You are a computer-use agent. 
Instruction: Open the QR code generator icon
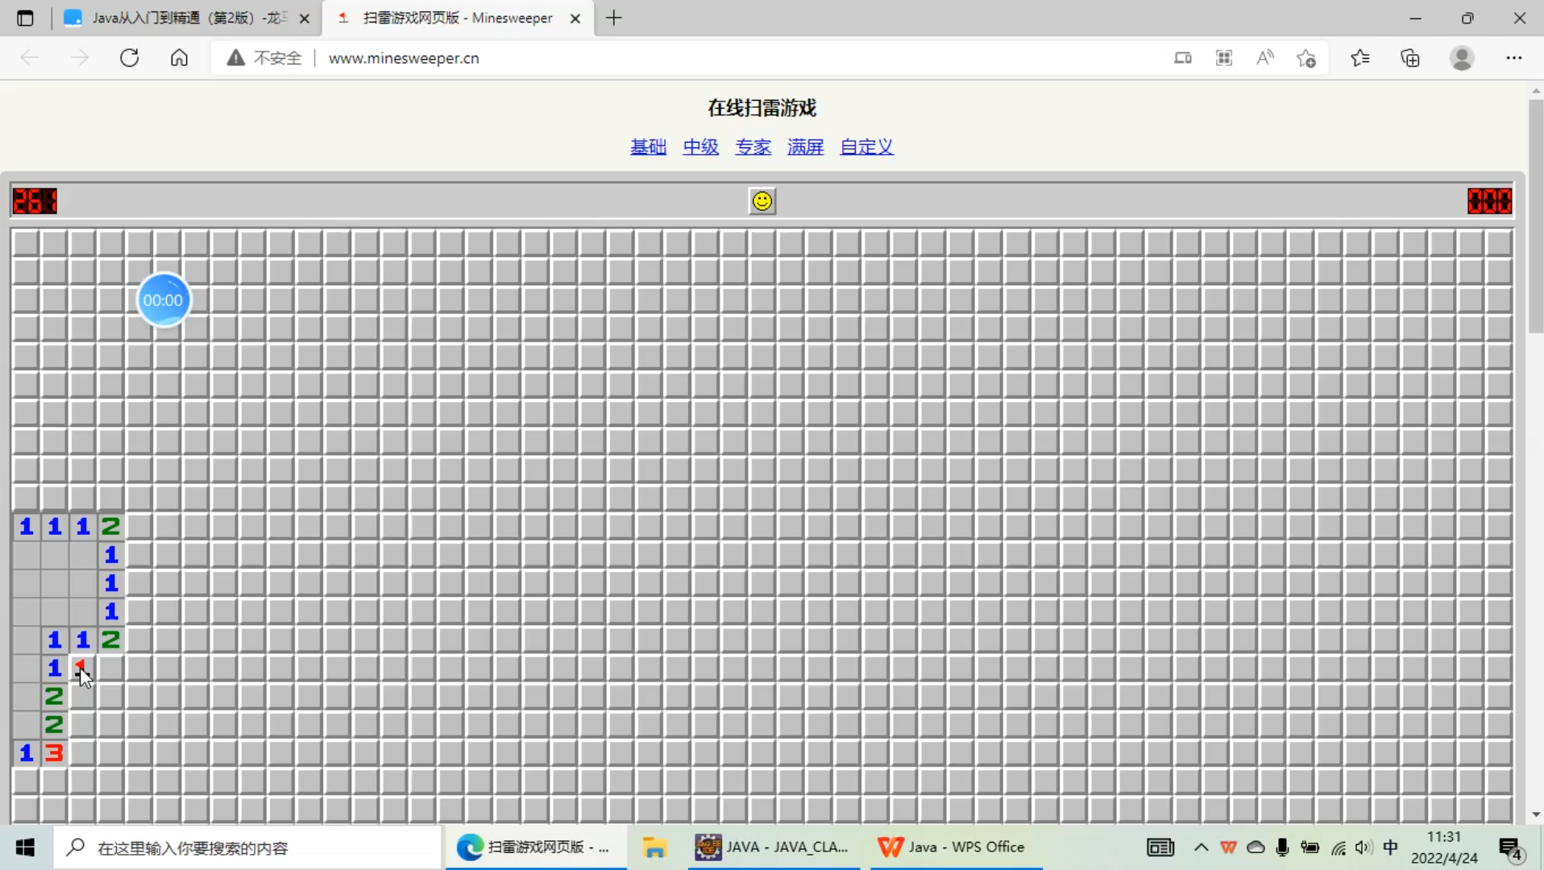tap(1224, 58)
